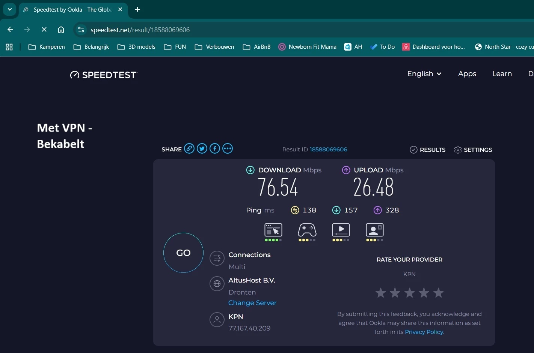Close the Speedtest by Ookla tab
Screen dimensions: 534x353
click(120, 10)
